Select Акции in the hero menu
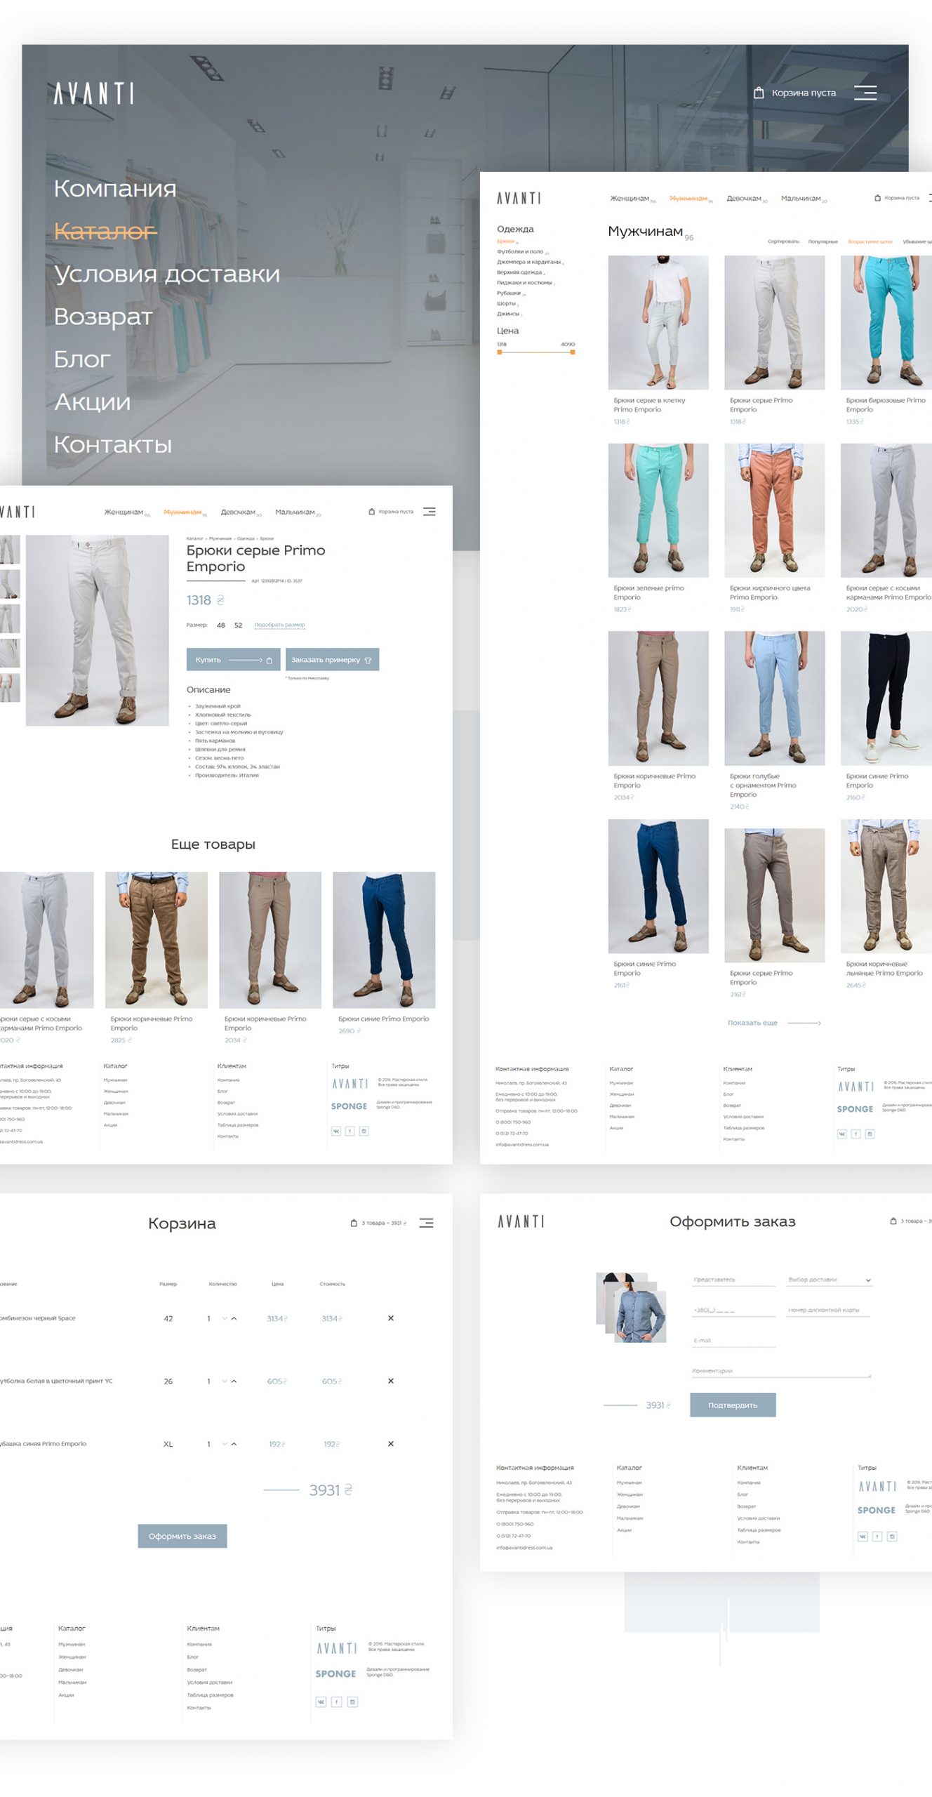The height and width of the screenshot is (1797, 932). tap(92, 402)
